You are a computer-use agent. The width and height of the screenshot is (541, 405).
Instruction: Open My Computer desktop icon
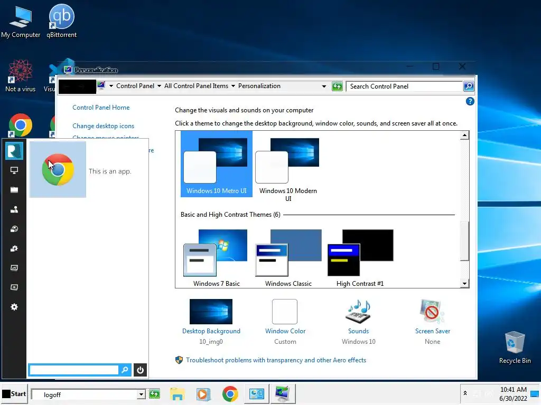click(x=21, y=22)
